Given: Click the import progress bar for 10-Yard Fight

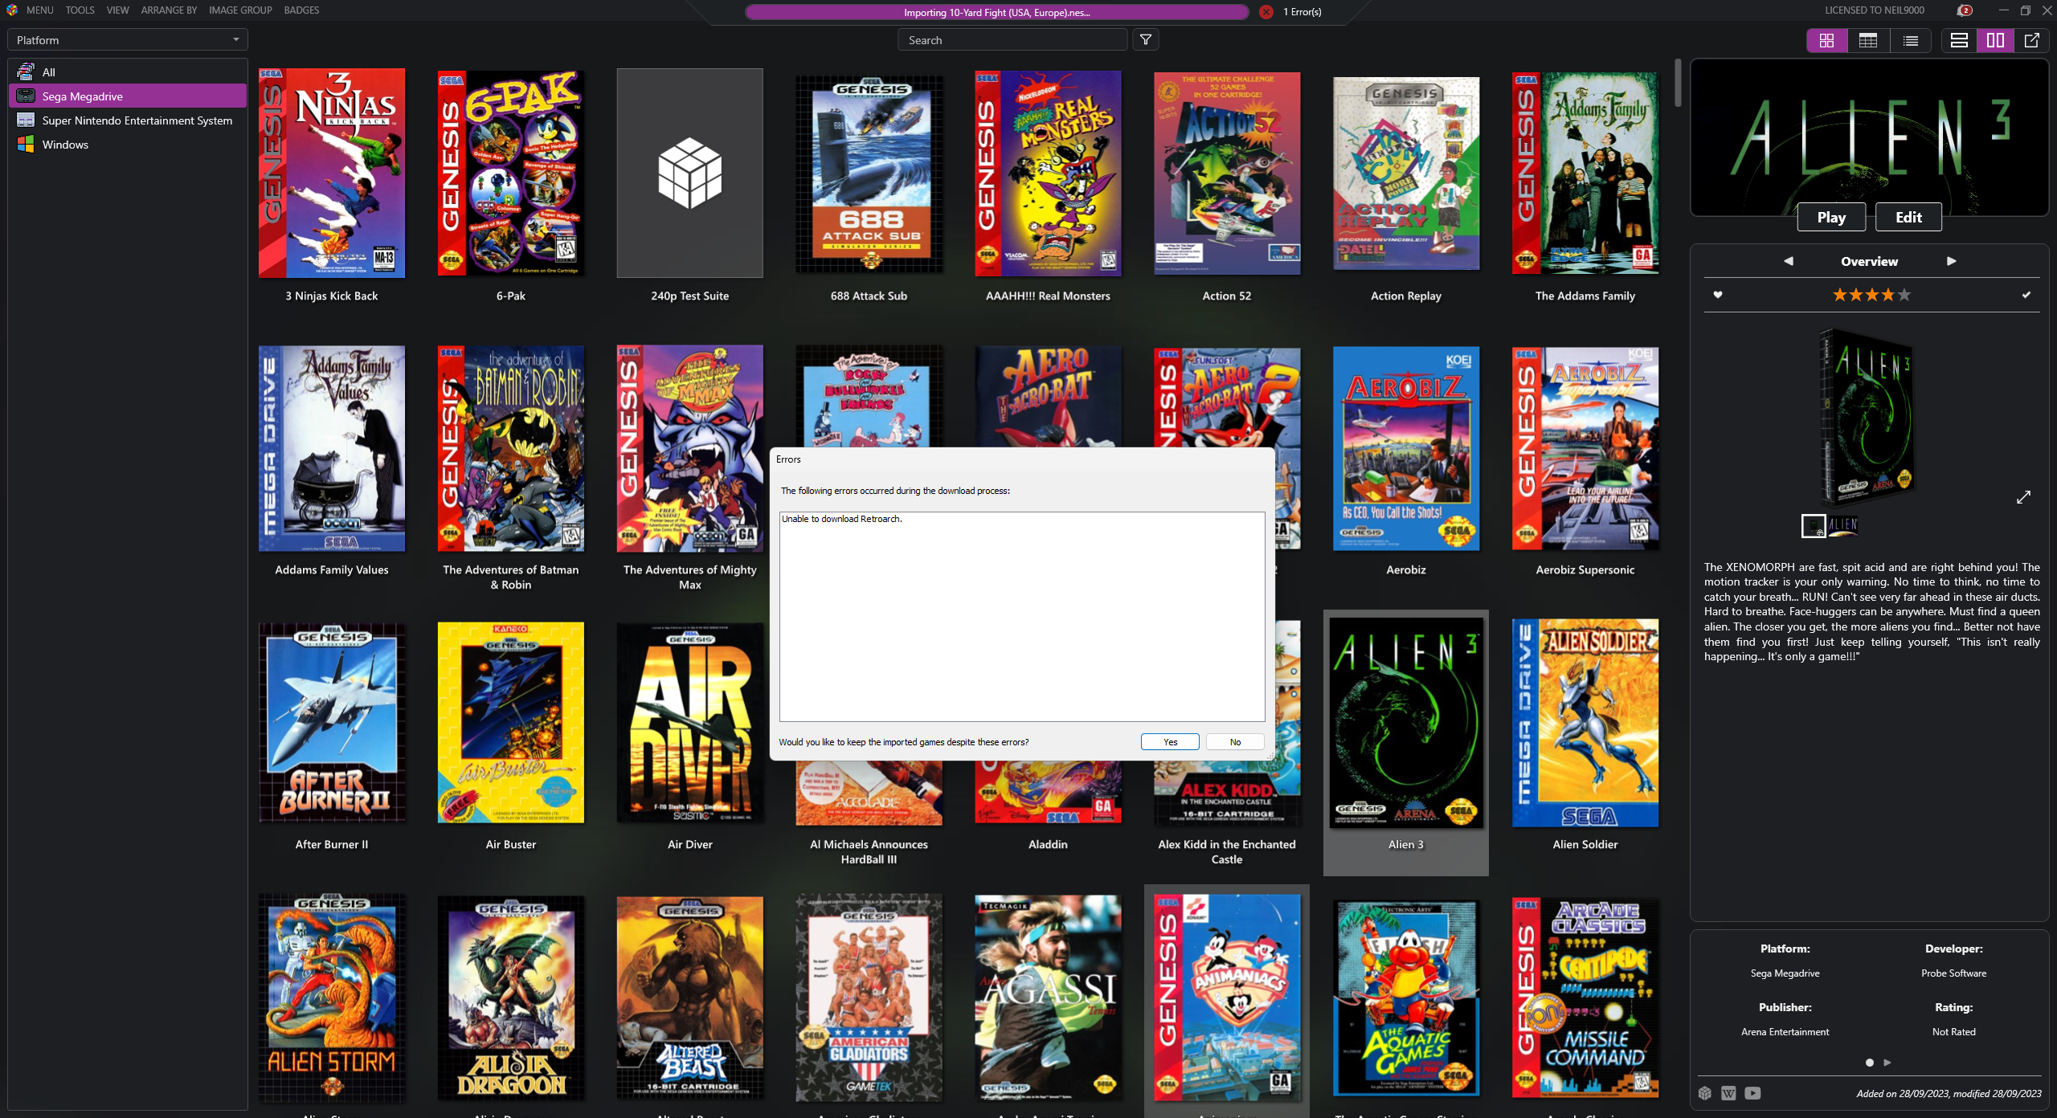Looking at the screenshot, I should (996, 12).
